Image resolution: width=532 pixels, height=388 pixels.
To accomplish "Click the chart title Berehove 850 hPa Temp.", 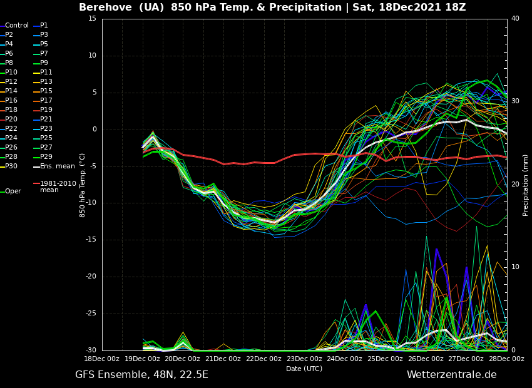I will (x=272, y=8).
